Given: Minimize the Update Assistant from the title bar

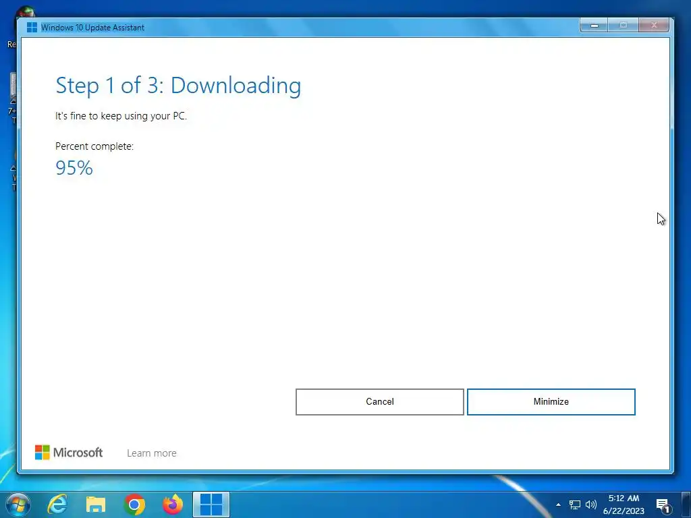Looking at the screenshot, I should click(594, 26).
